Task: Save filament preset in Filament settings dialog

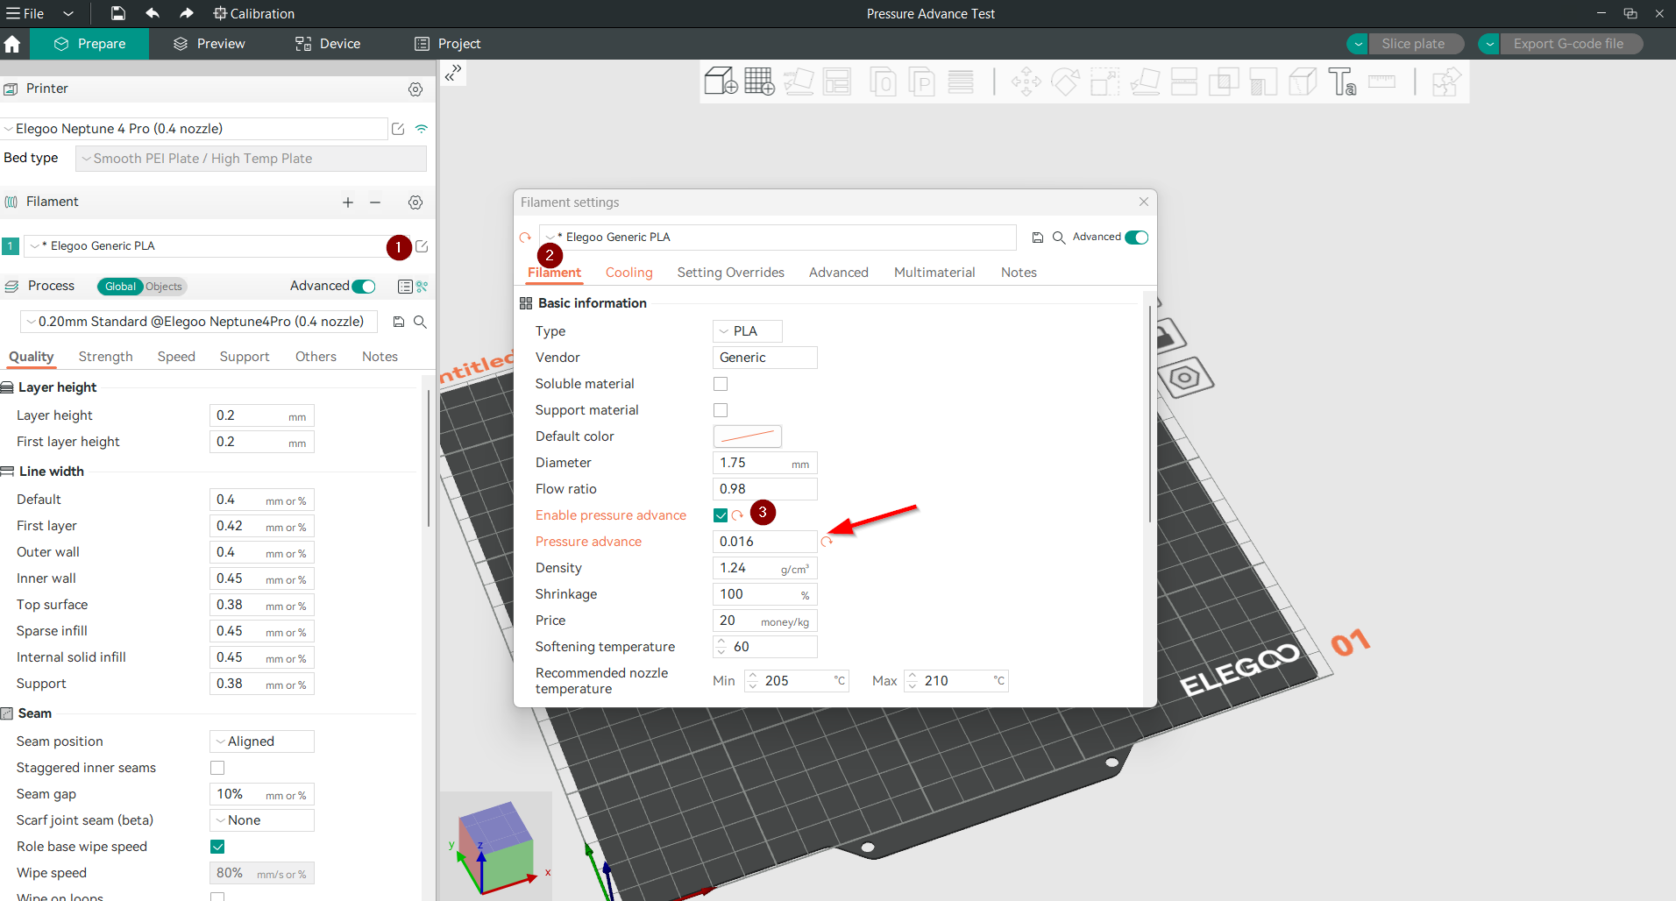Action: 1037,238
